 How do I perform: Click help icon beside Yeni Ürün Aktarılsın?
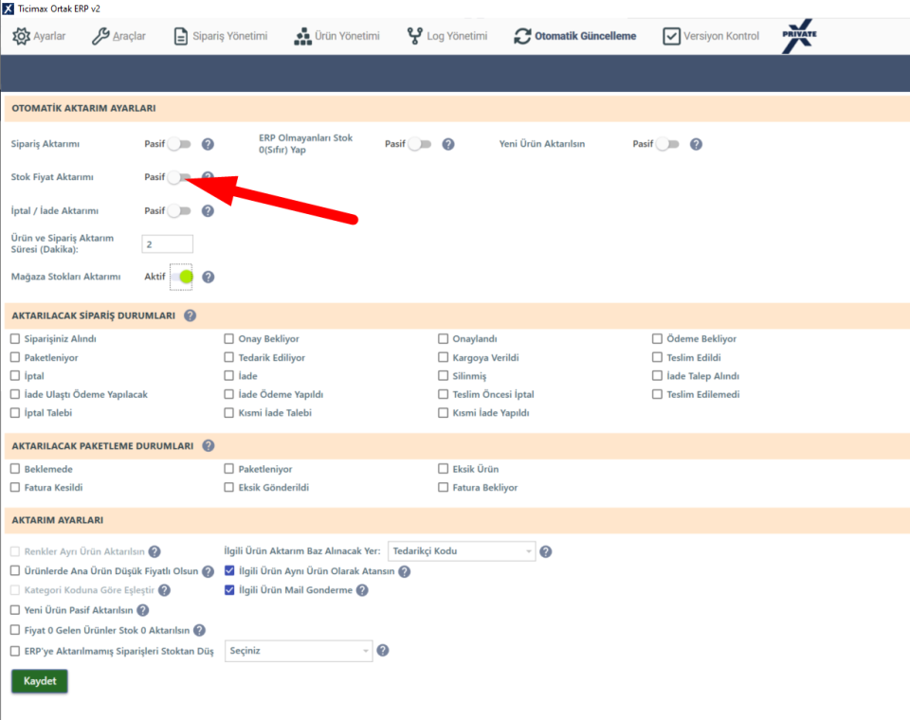(x=696, y=144)
